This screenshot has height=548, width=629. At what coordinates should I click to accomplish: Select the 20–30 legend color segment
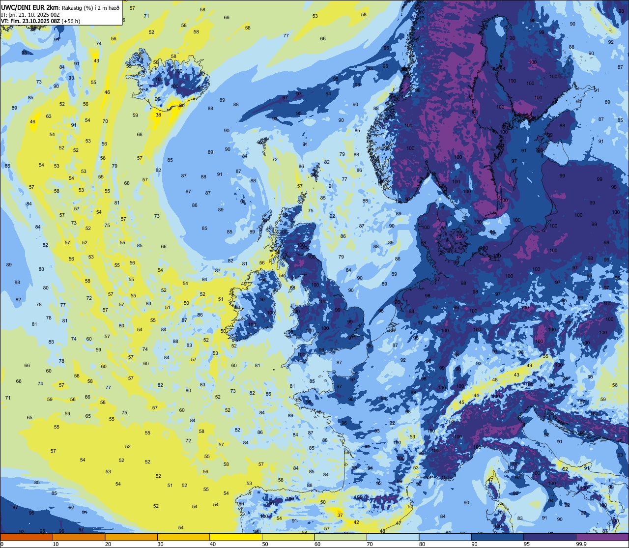click(x=131, y=537)
